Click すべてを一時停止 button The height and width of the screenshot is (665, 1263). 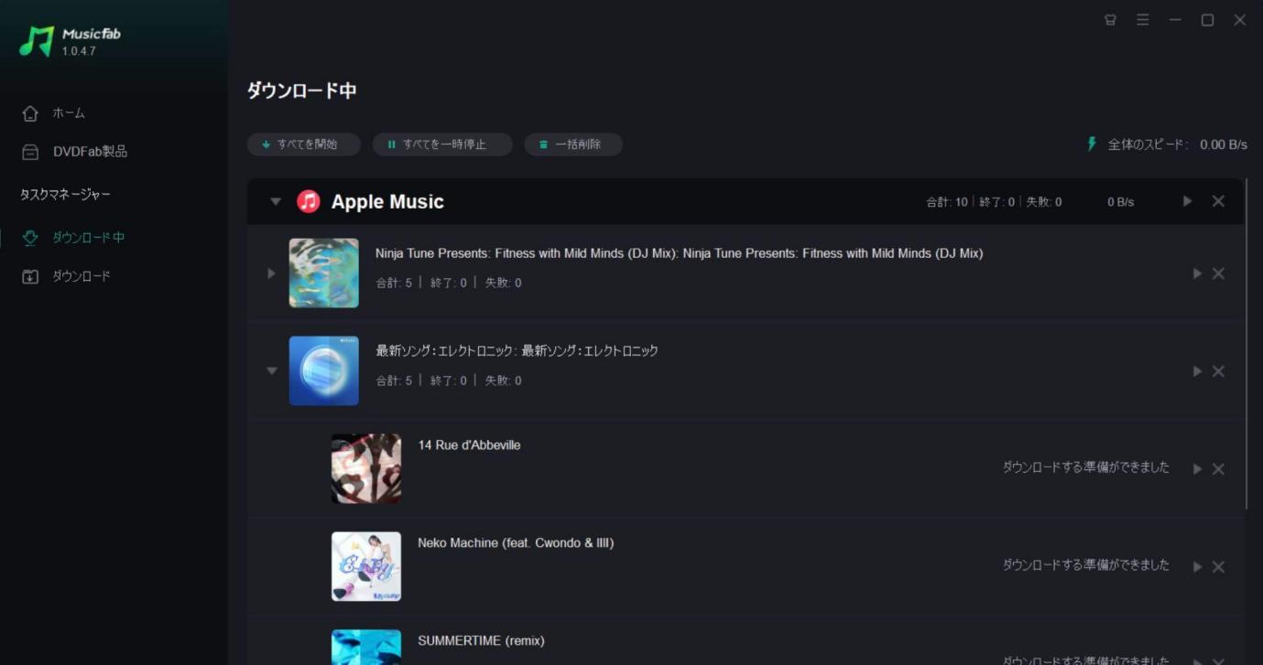click(442, 145)
